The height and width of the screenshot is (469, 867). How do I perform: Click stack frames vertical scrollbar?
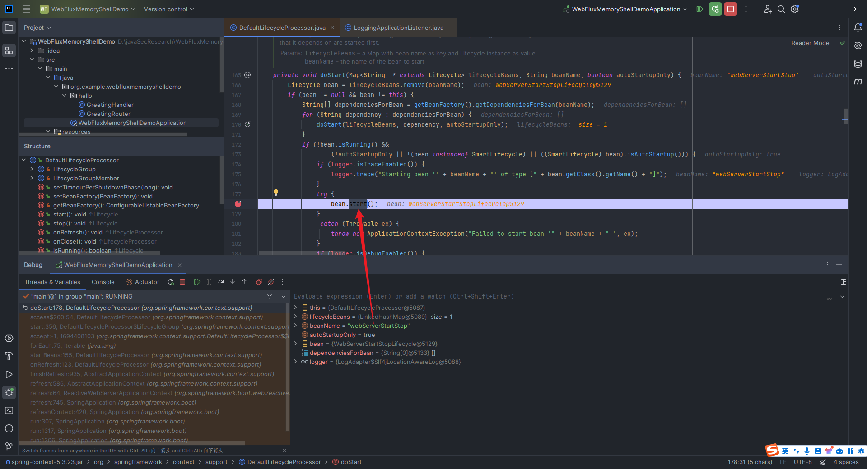(287, 367)
